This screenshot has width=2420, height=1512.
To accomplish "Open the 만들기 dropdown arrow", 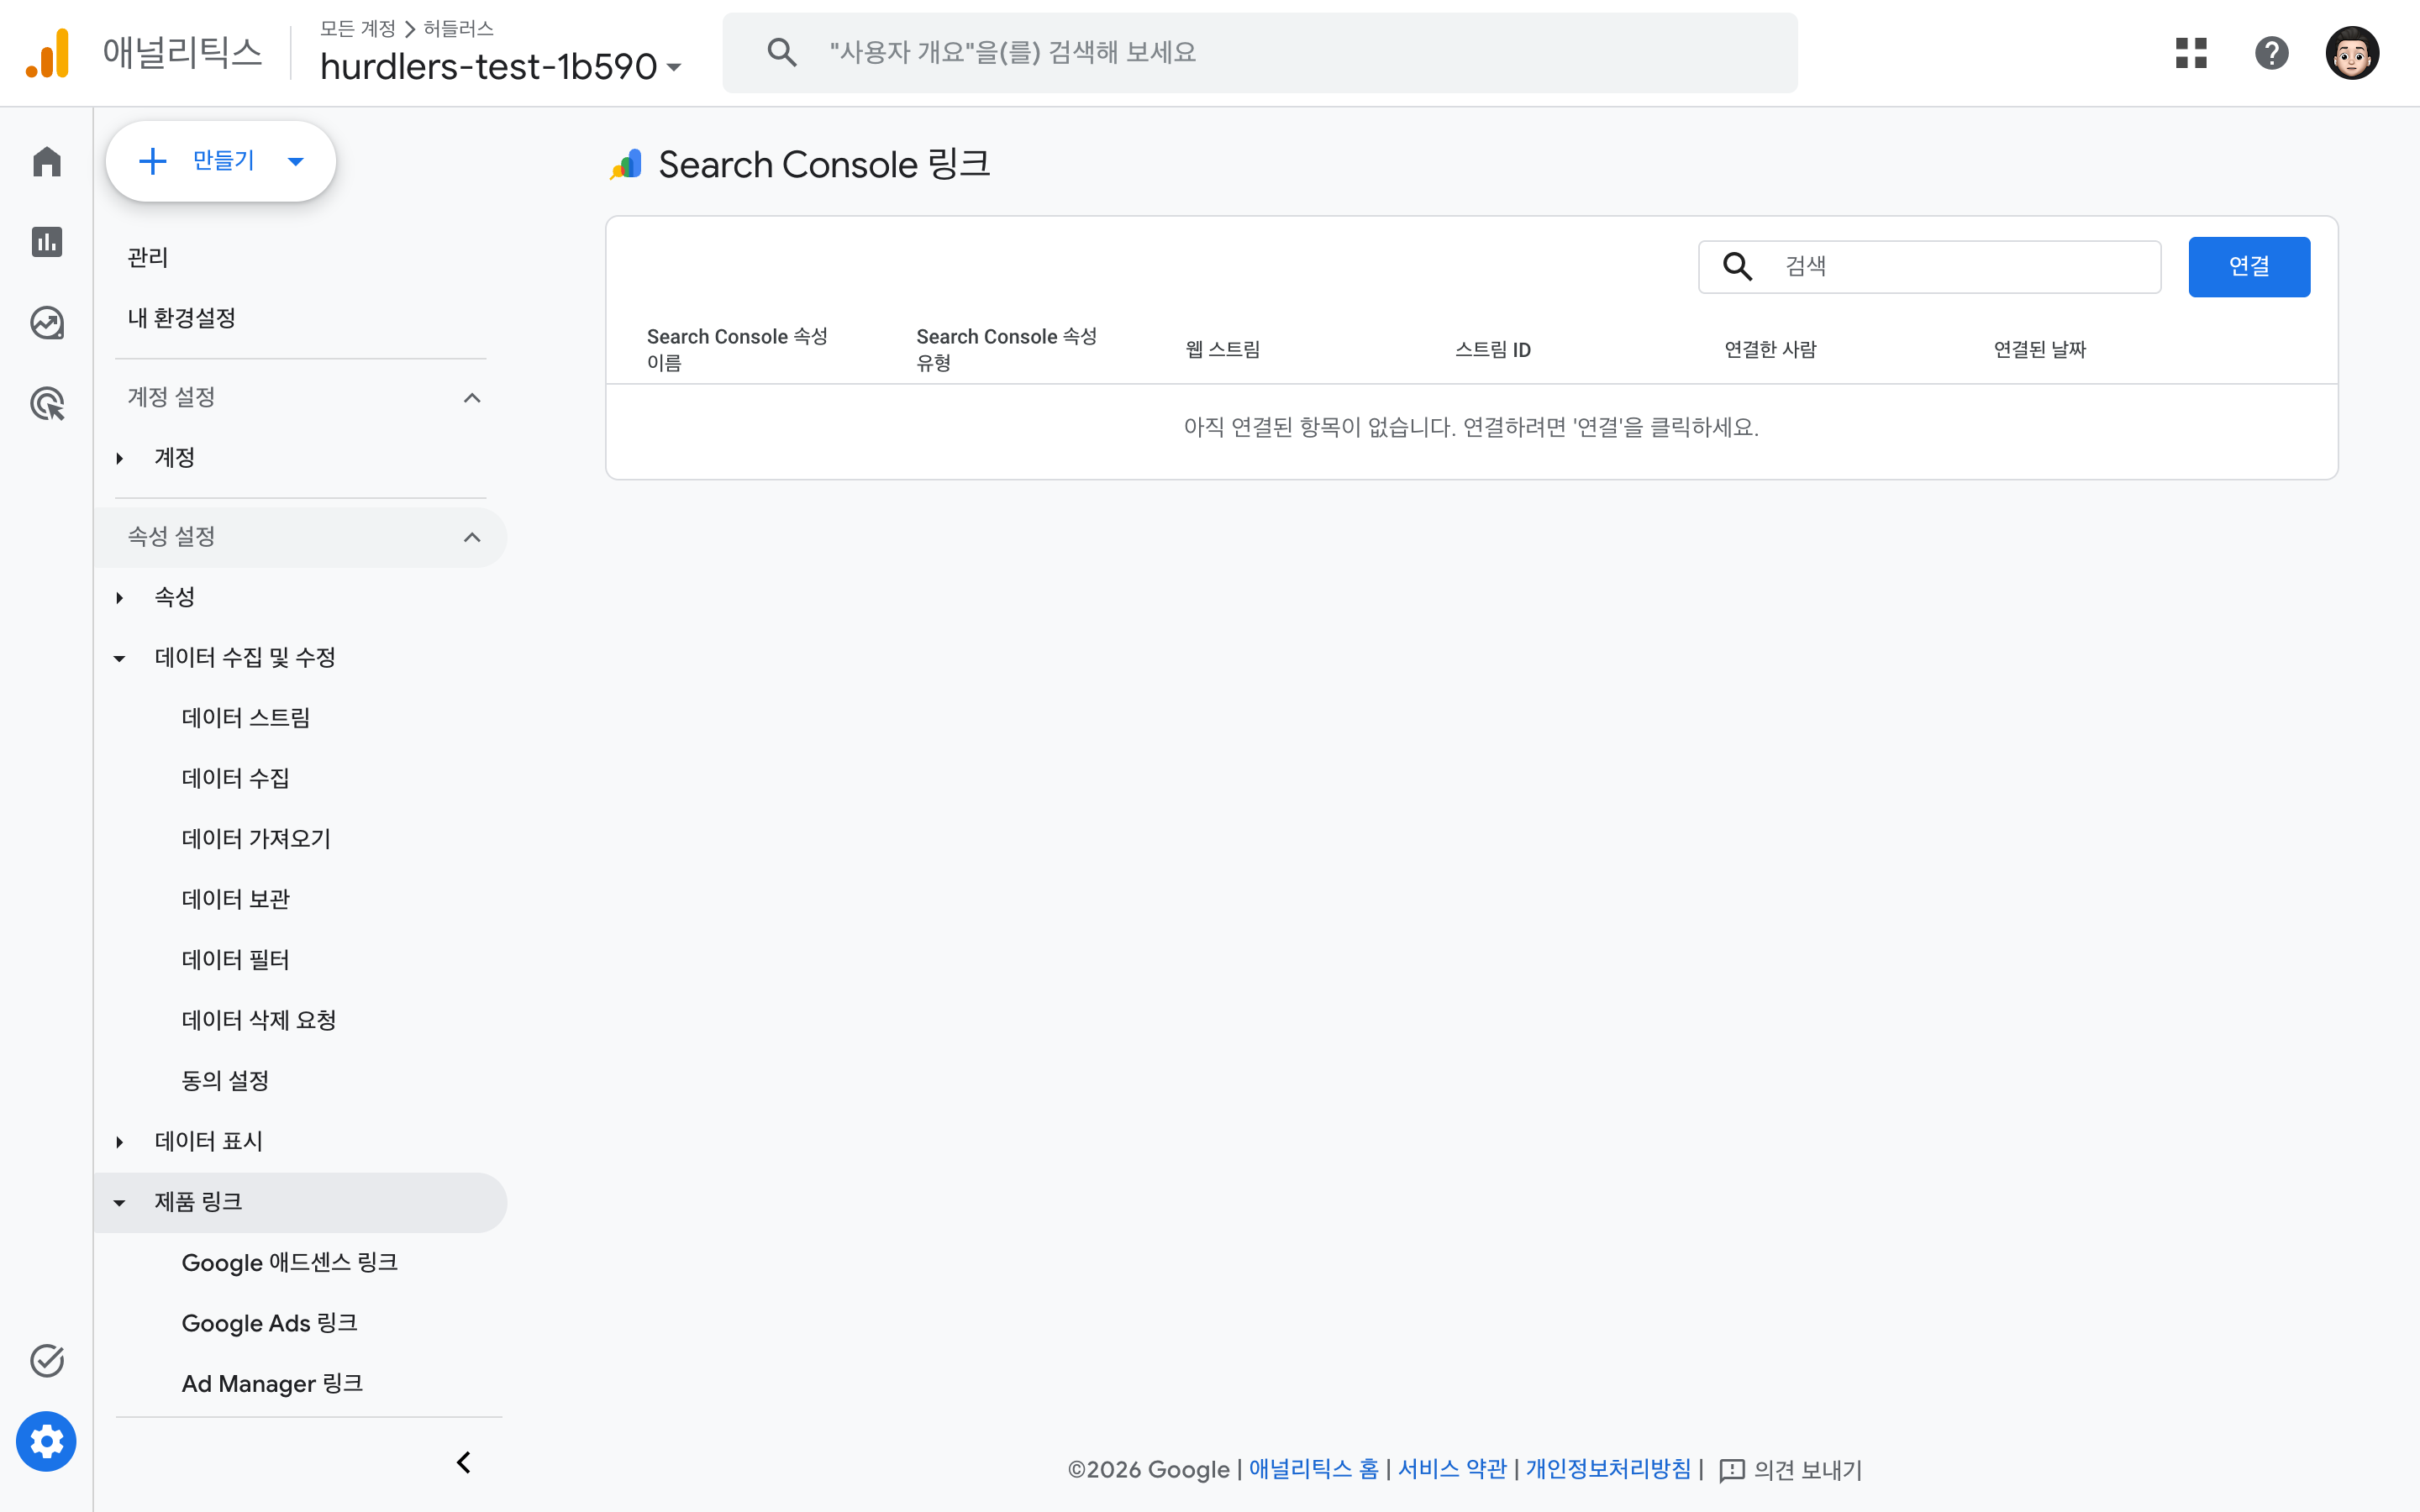I will point(295,161).
